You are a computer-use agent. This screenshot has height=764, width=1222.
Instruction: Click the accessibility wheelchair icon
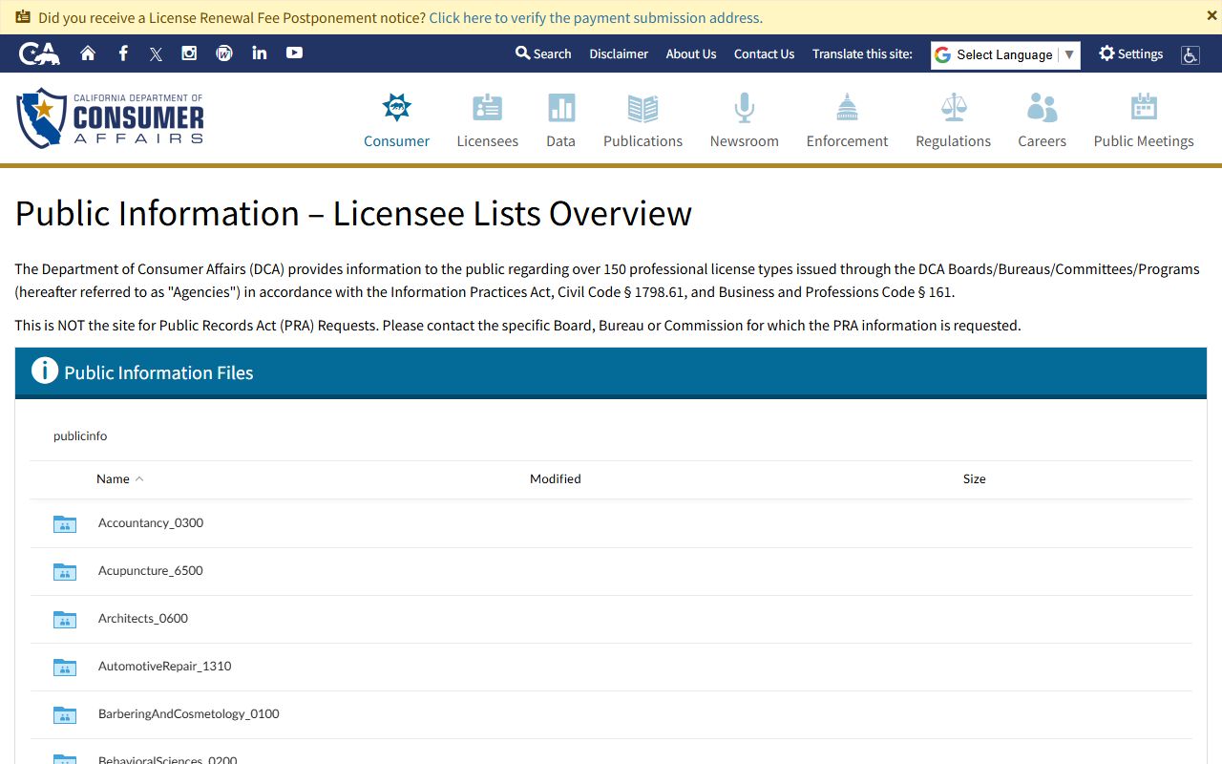coord(1190,54)
